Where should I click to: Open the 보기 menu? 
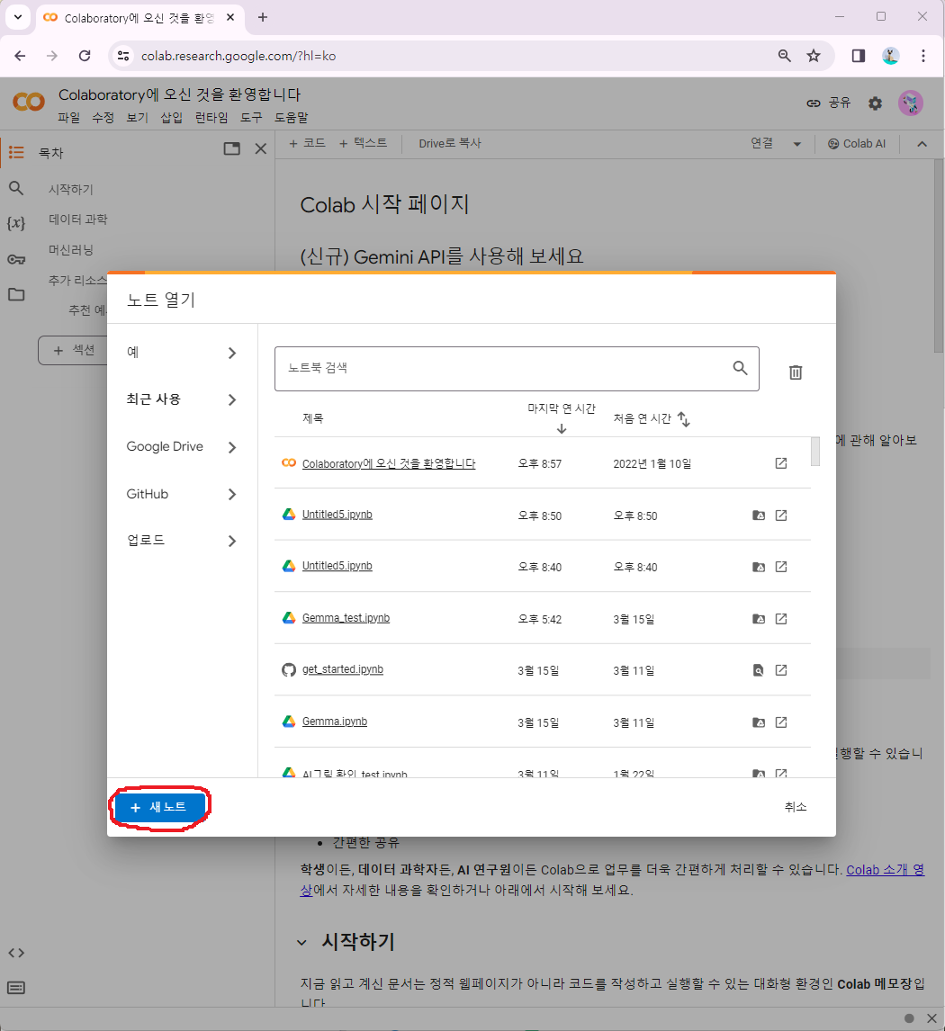(137, 118)
